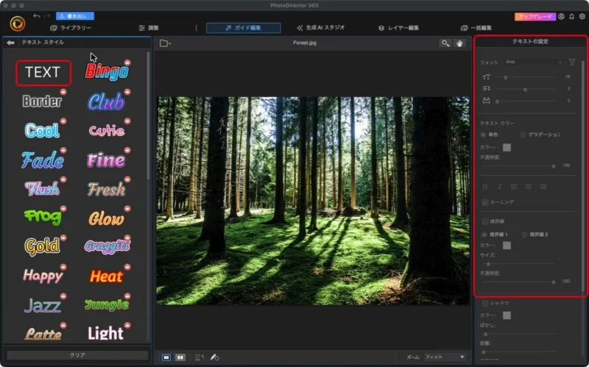
Task: Select the hand pan tool above the canvas
Action: [x=459, y=43]
